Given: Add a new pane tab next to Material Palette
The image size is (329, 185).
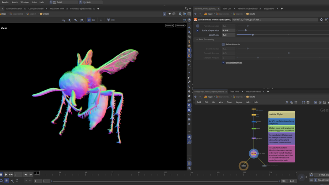Looking at the screenshot, I should pos(268,91).
